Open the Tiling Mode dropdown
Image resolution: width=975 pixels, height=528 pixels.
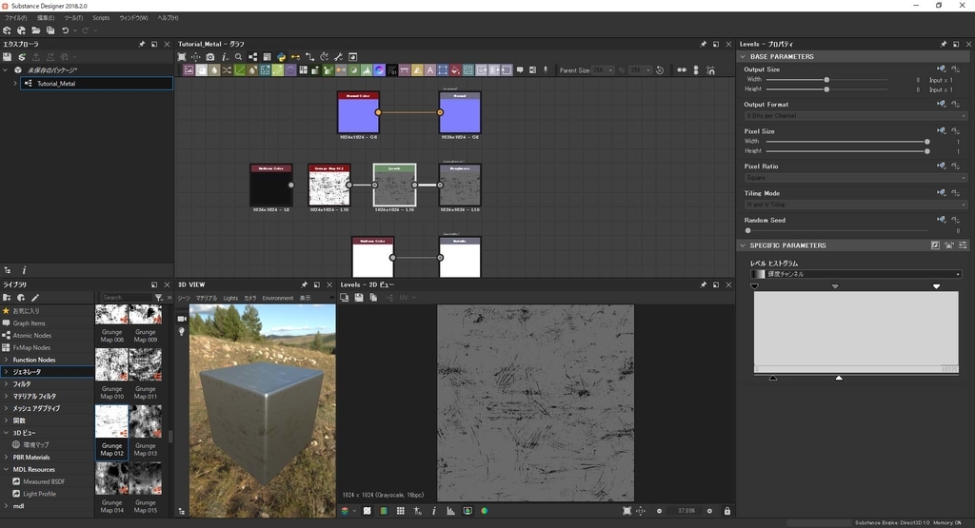tap(855, 205)
